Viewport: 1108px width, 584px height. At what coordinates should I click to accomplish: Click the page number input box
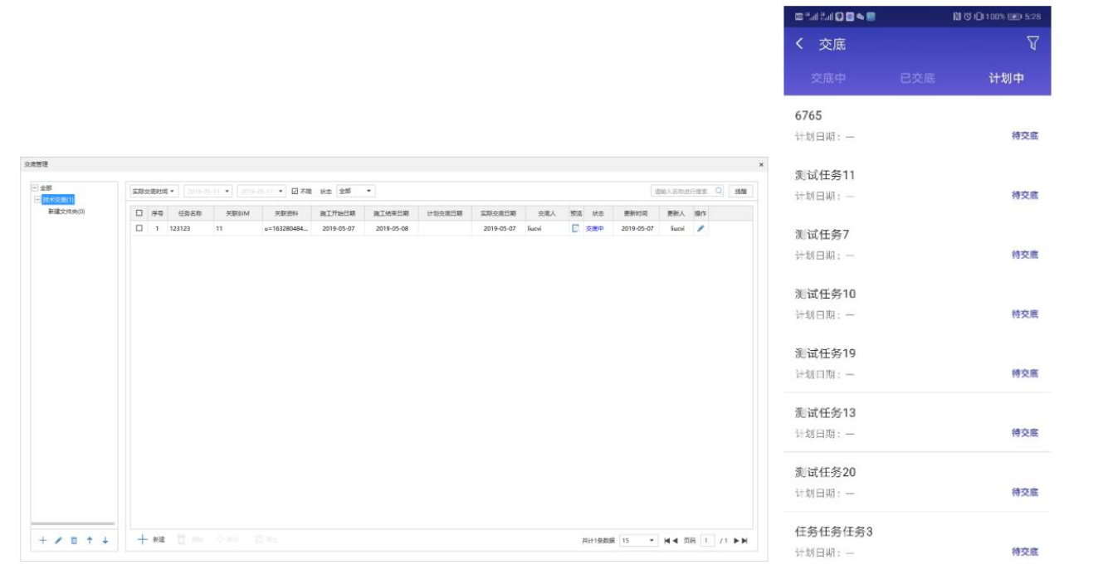click(707, 540)
